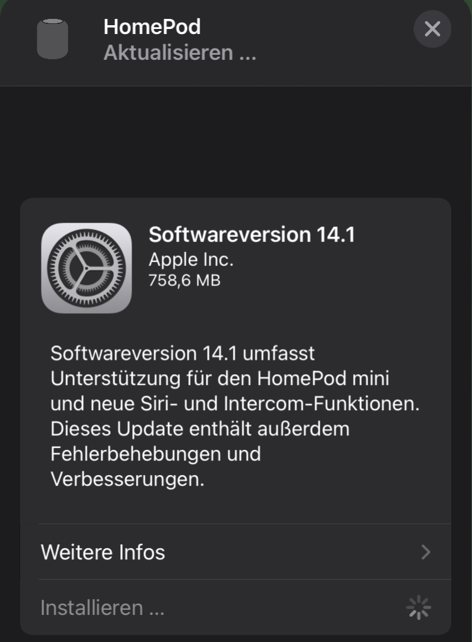Click the Software Update gear icon
Image resolution: width=472 pixels, height=642 pixels.
86,268
